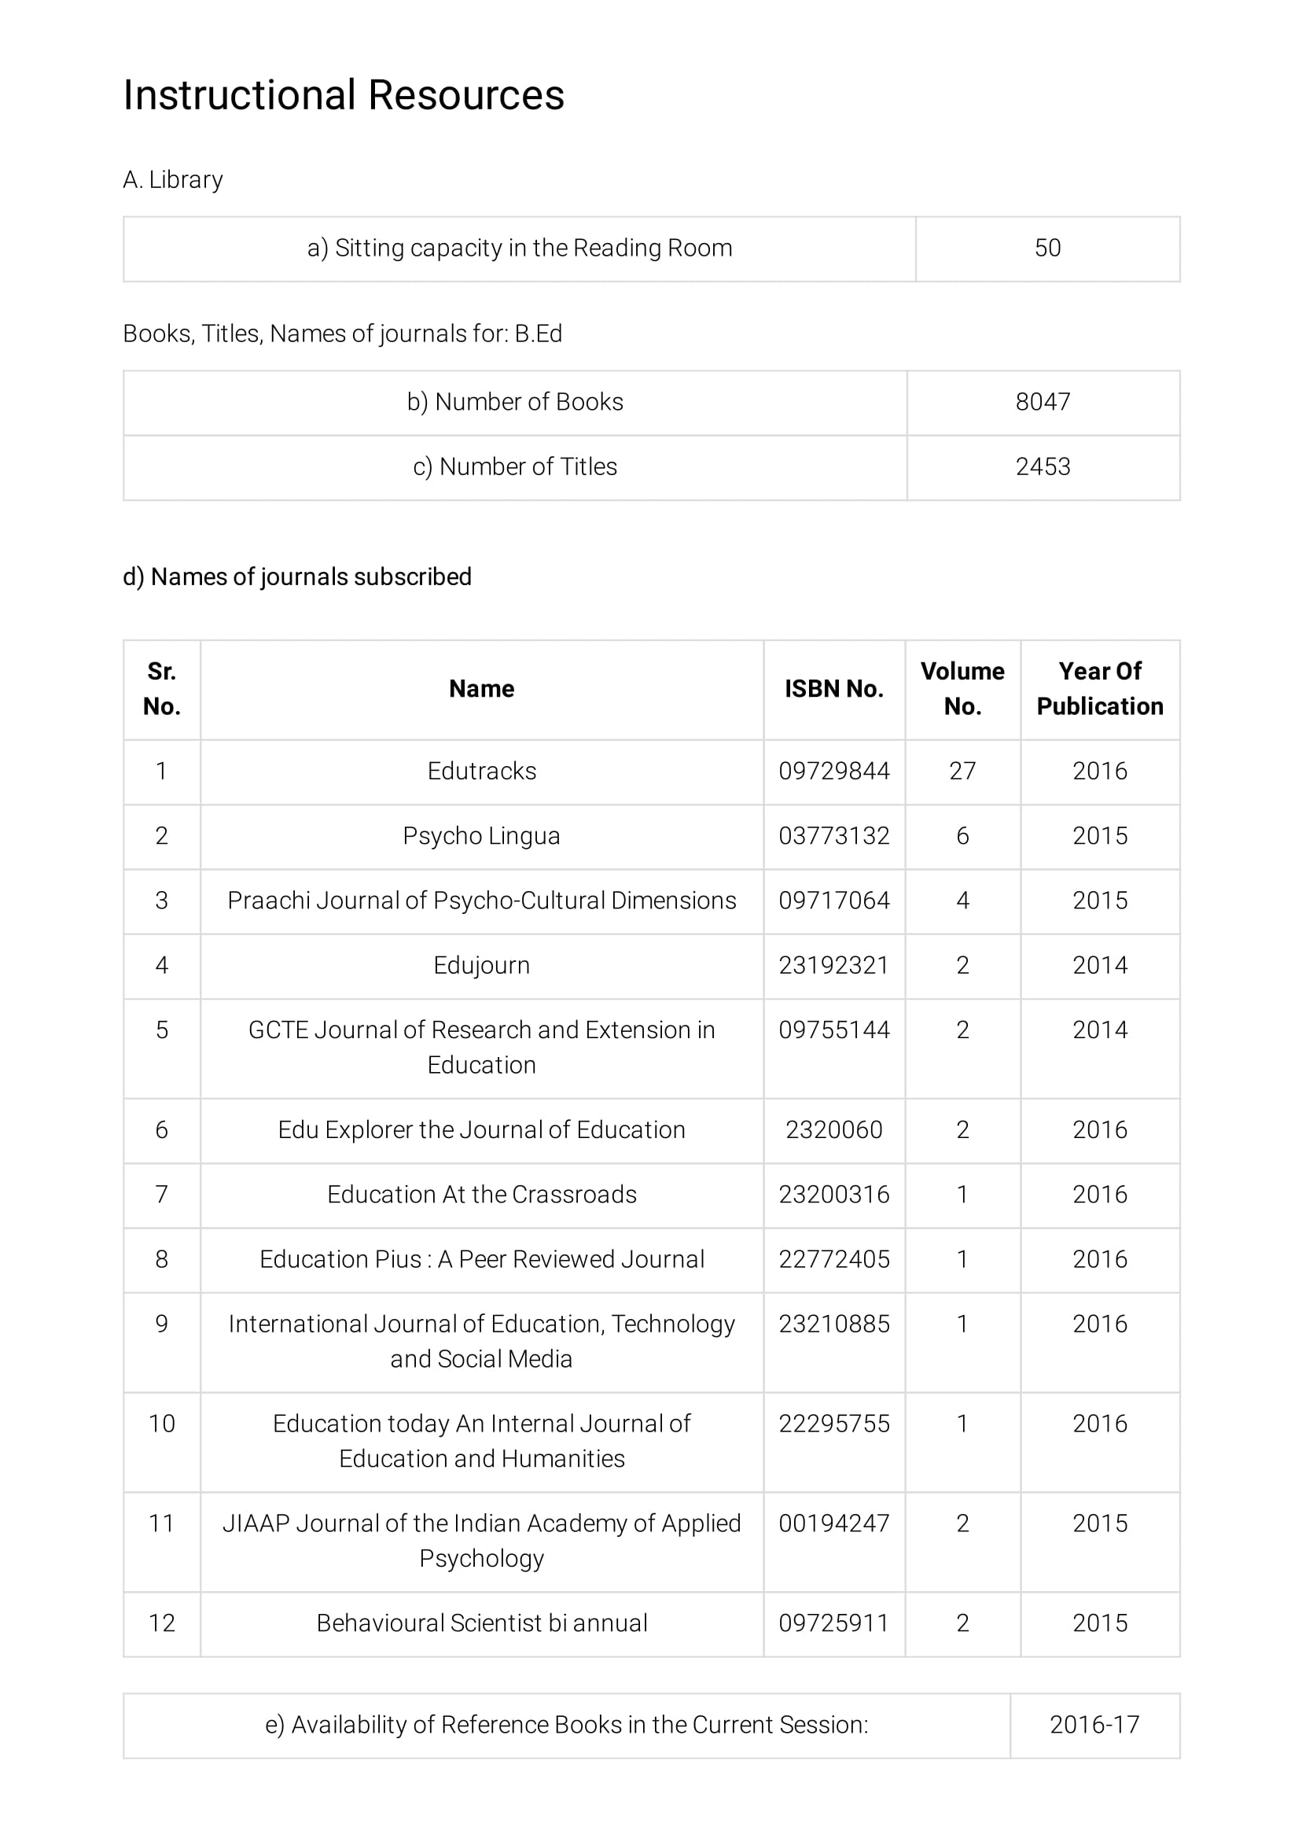This screenshot has height=1842, width=1302.
Task: Select the Number of Books value 8047
Action: (x=1042, y=402)
